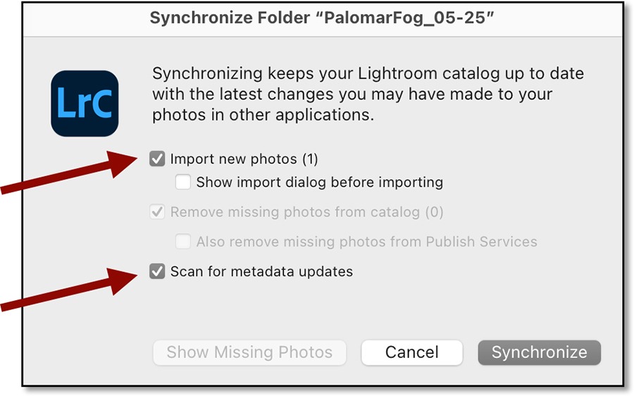
Task: Select the "Show import dialog before importing" label
Action: 319,182
